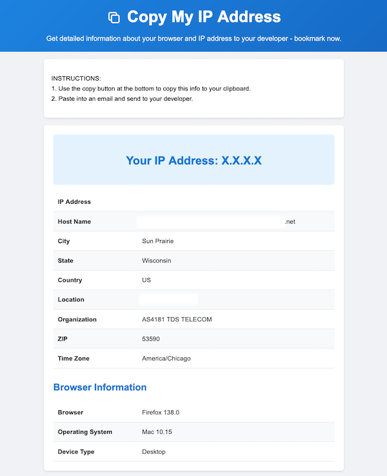Click the "Copy My IP Address" page title
Viewport: 387px width, 476px height.
coord(204,17)
